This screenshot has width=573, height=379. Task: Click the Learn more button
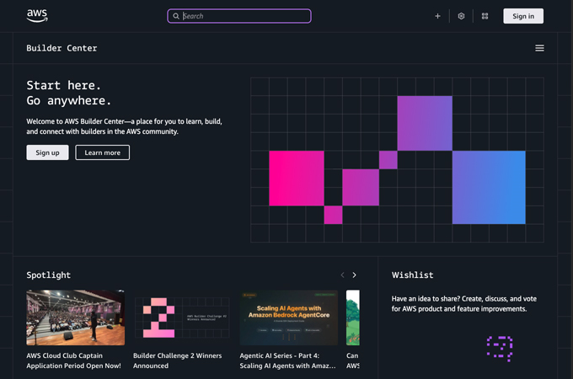(102, 152)
